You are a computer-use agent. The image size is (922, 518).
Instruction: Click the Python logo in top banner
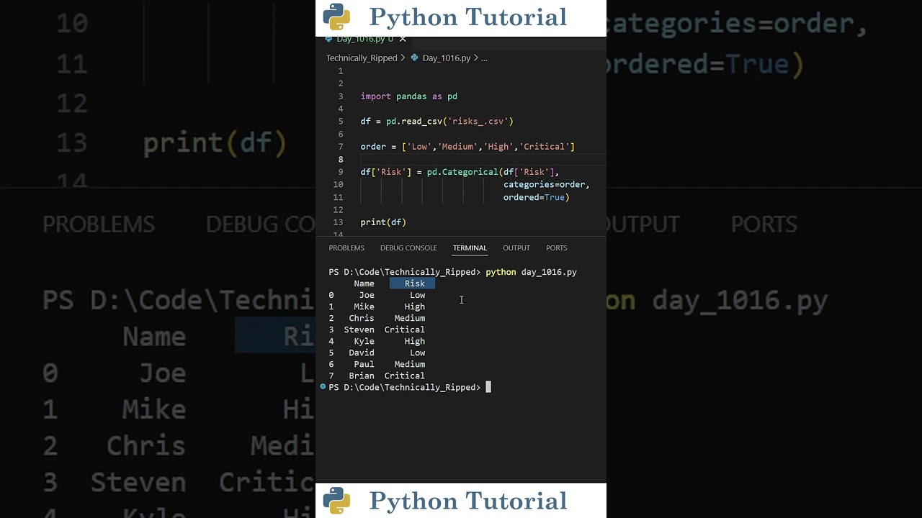336,17
